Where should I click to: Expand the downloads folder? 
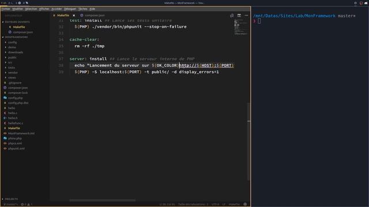tap(16, 52)
